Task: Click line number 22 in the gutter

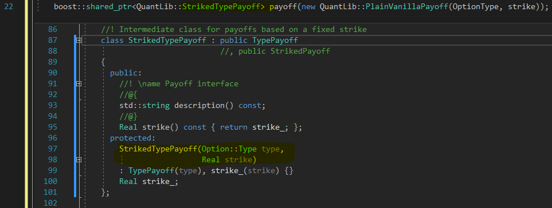Action: pyautogui.click(x=9, y=7)
